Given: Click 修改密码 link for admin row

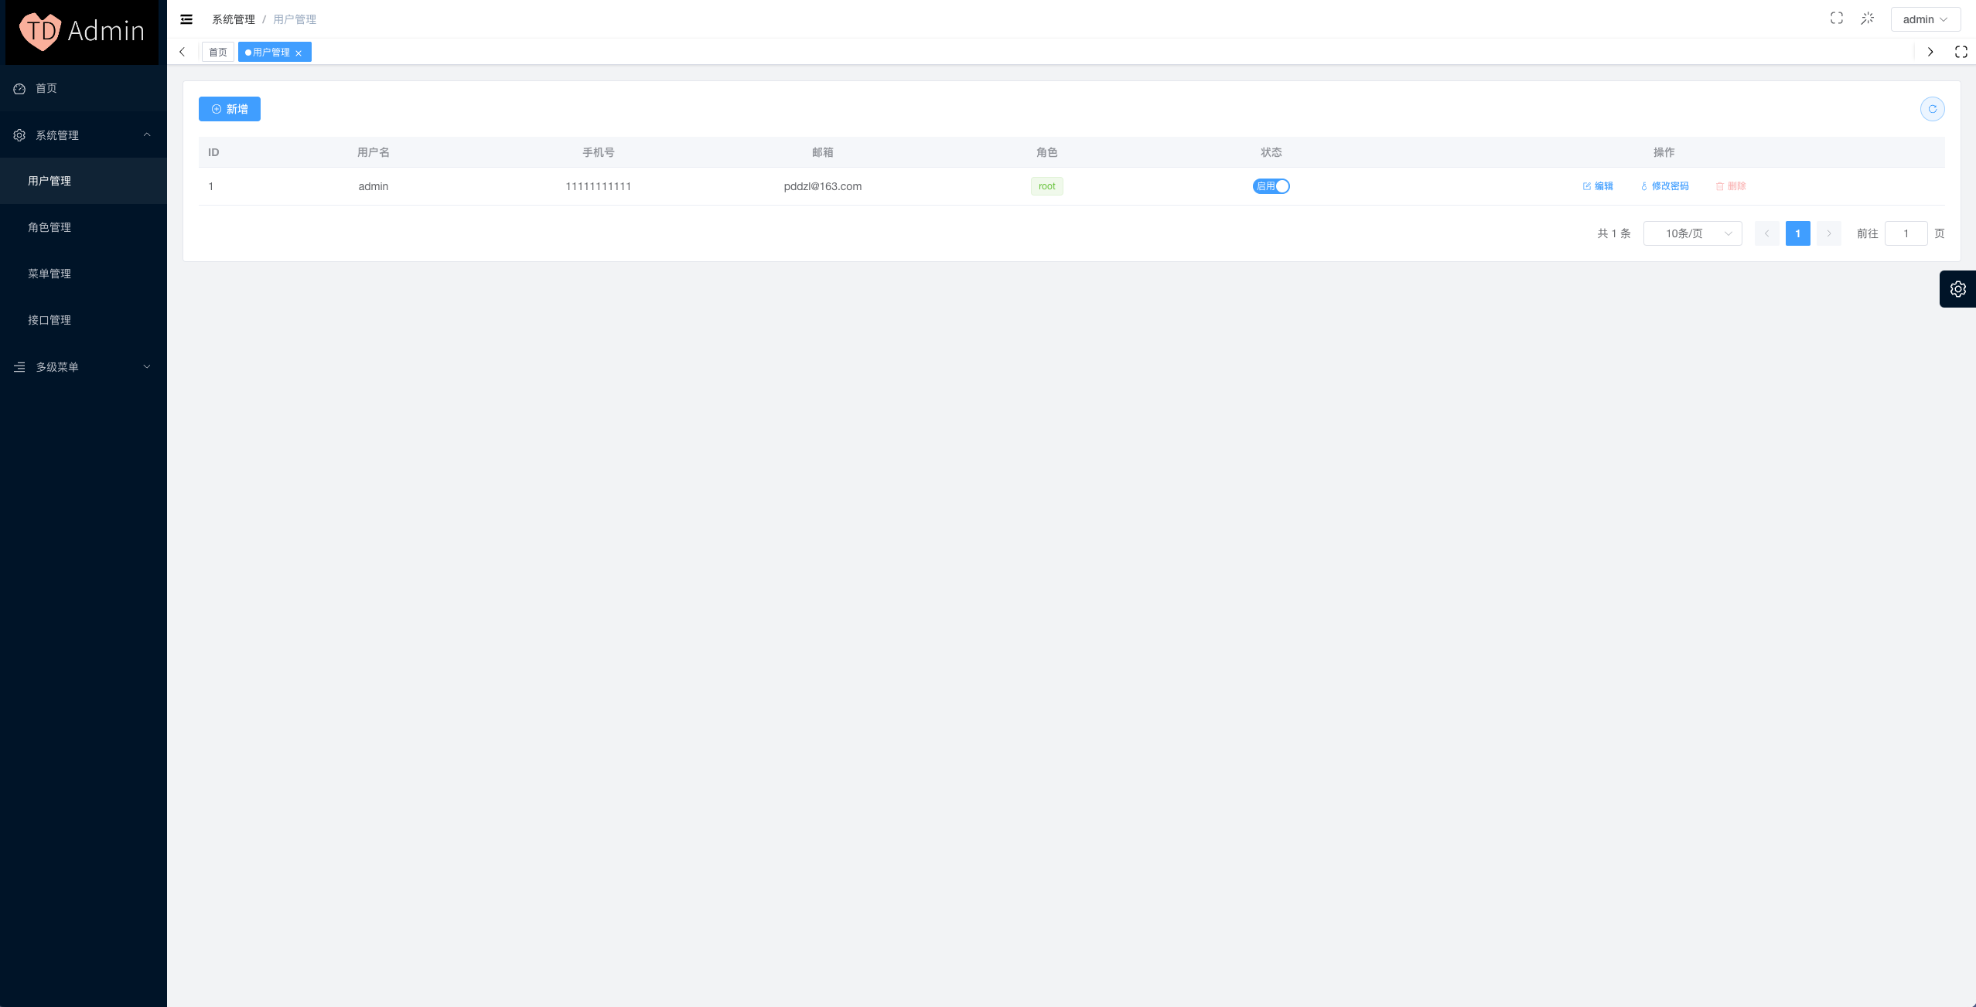Looking at the screenshot, I should click(x=1664, y=186).
